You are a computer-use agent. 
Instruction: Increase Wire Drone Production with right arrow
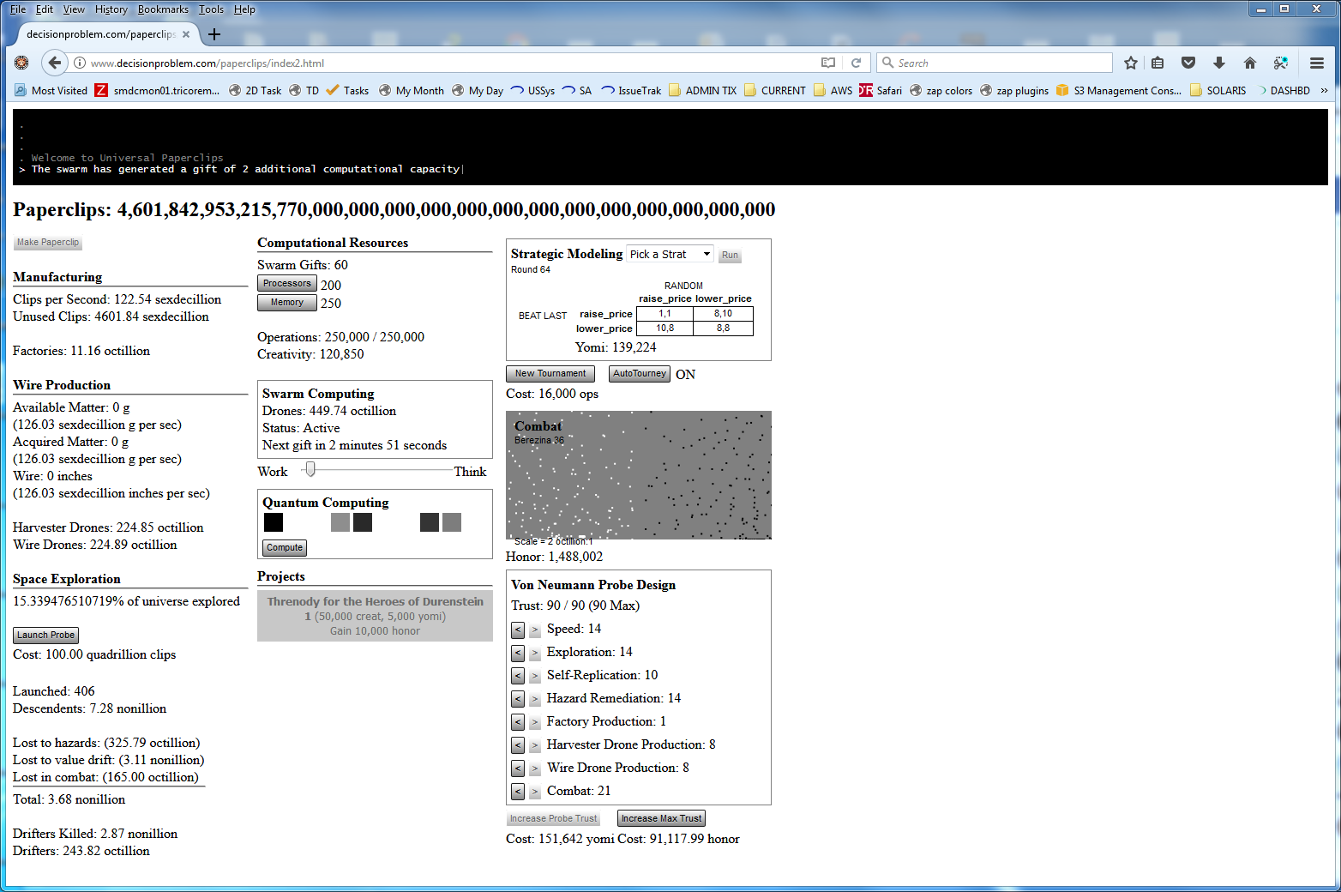[534, 769]
